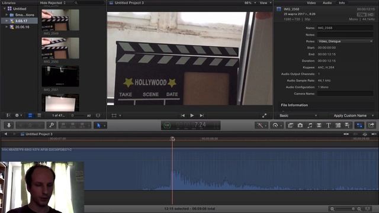Screen dimensions: 379x213
Task: Toggle audio skimming in timeline
Action: (x=355, y=134)
